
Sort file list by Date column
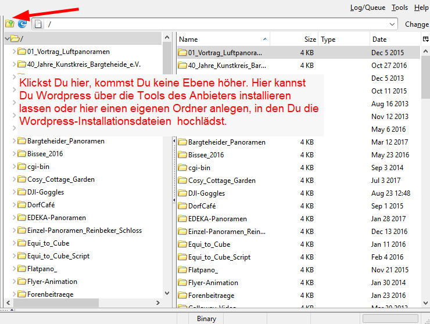point(379,39)
